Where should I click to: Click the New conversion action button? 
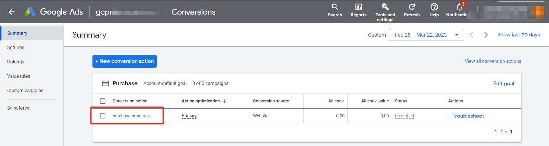click(x=124, y=61)
